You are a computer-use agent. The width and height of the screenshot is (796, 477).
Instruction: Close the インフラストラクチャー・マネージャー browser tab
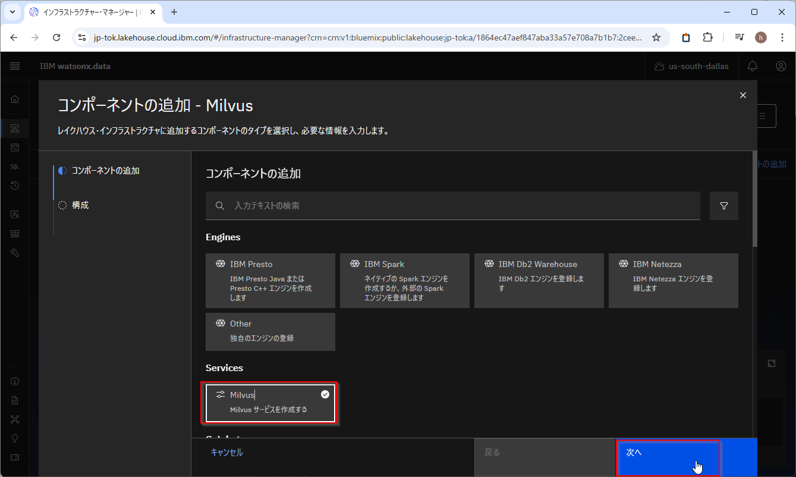[152, 12]
